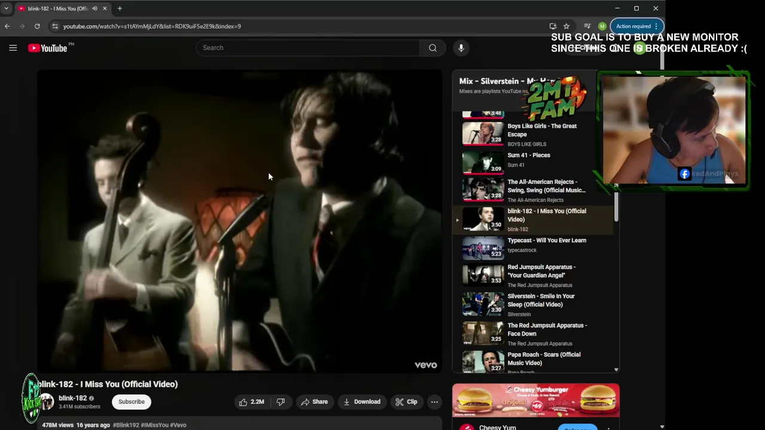Open more actions three-dot menu under video
The image size is (765, 430).
434,402
